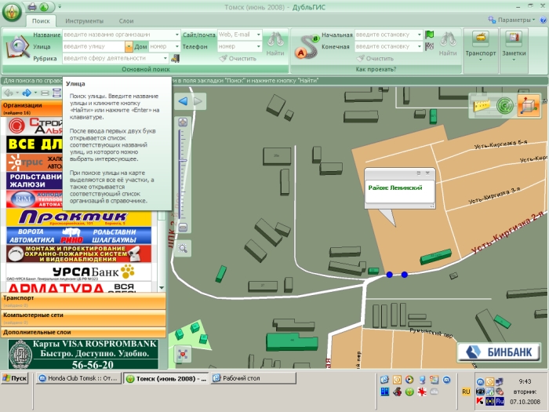The height and width of the screenshot is (412, 549).
Task: Close the Район: Ленинский callout
Action: click(x=427, y=173)
